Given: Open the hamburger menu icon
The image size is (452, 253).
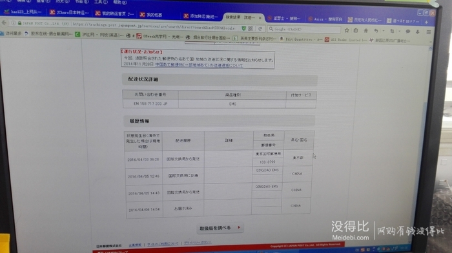Looking at the screenshot, I should pyautogui.click(x=429, y=32).
